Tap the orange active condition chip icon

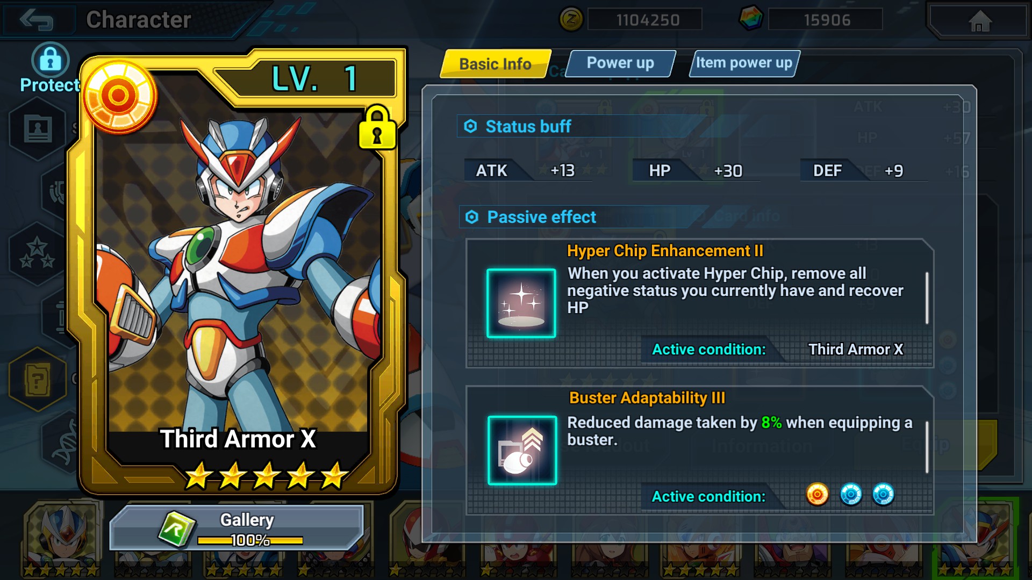tap(817, 495)
